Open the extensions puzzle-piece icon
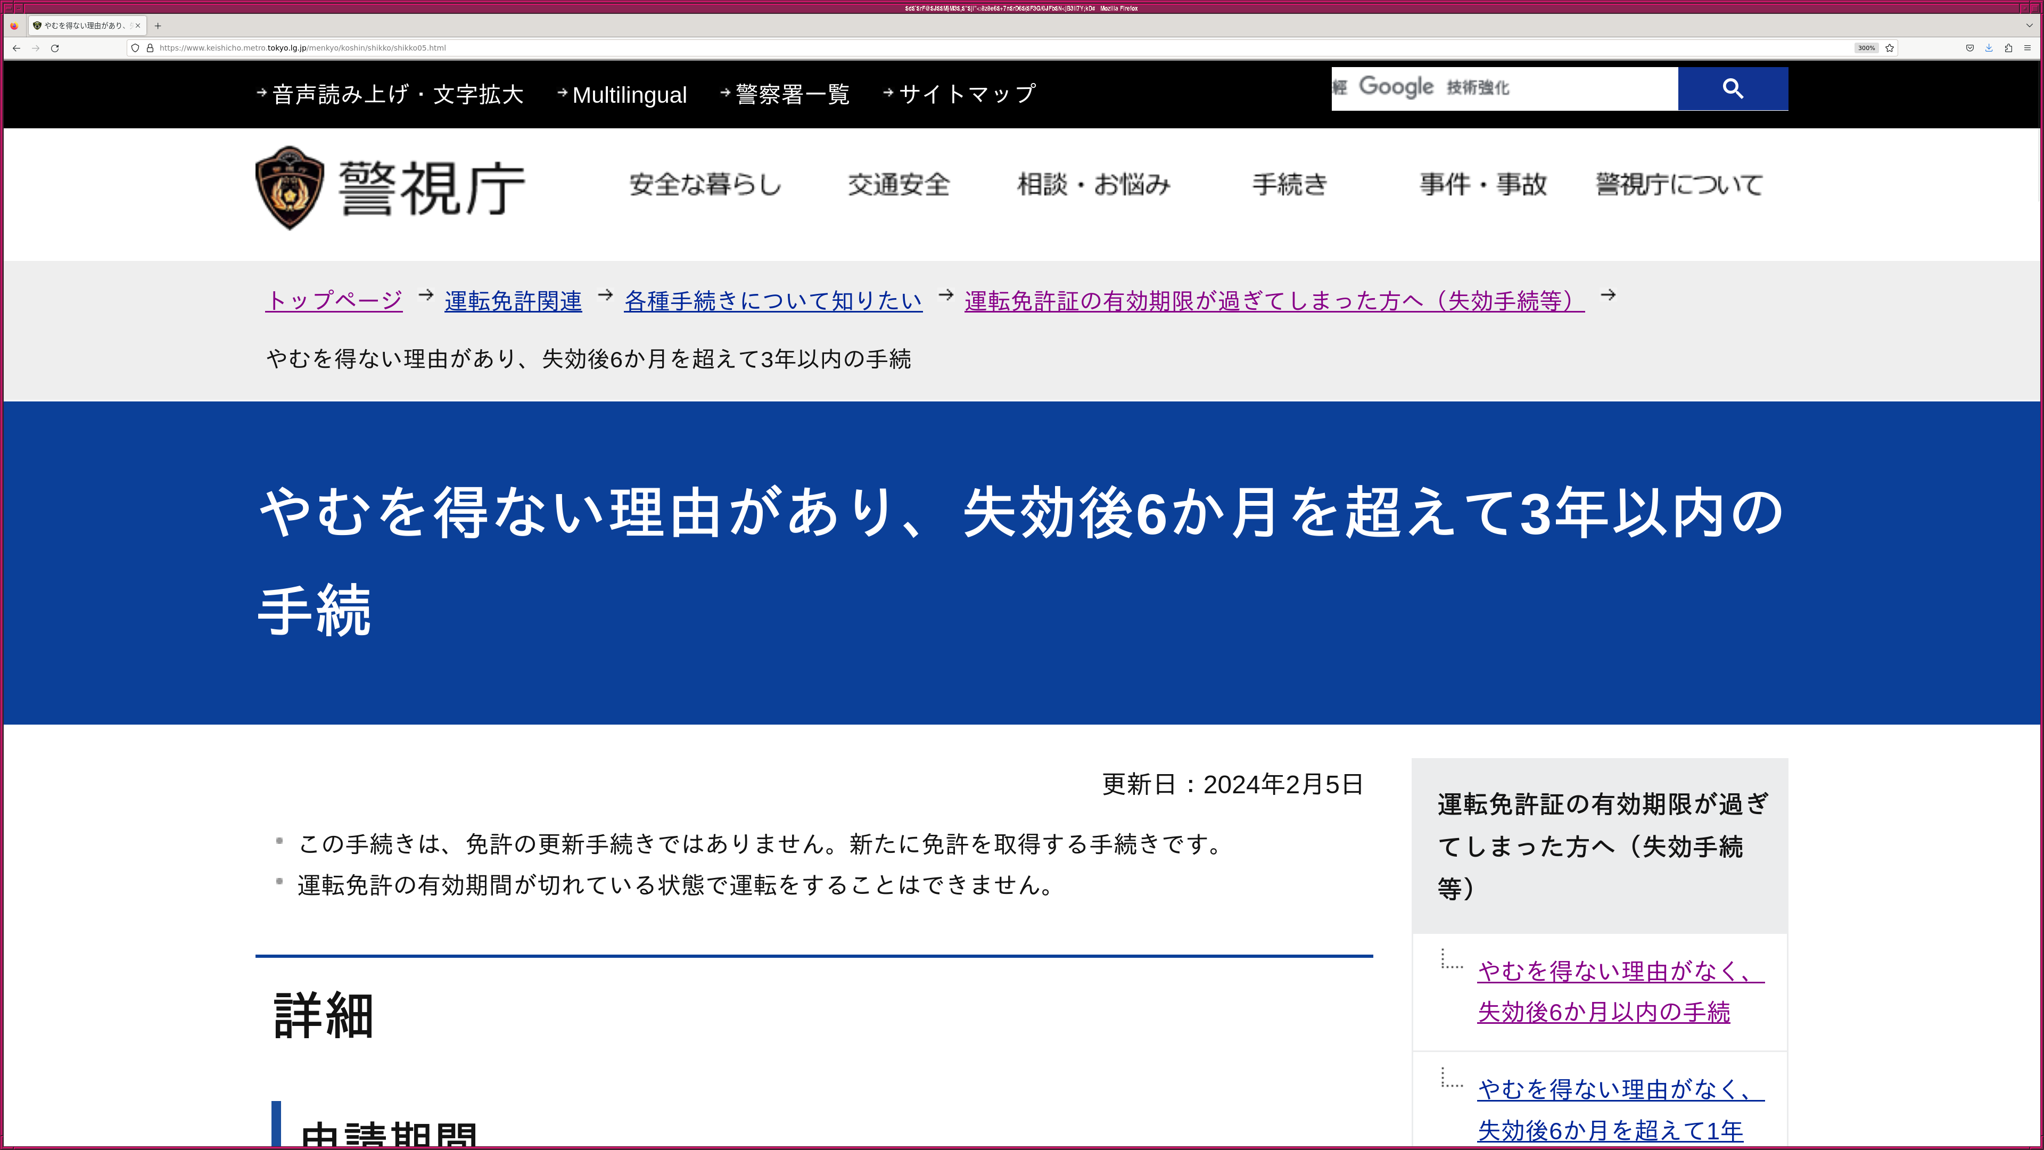Screen dimensions: 2044x1150 (2007, 47)
